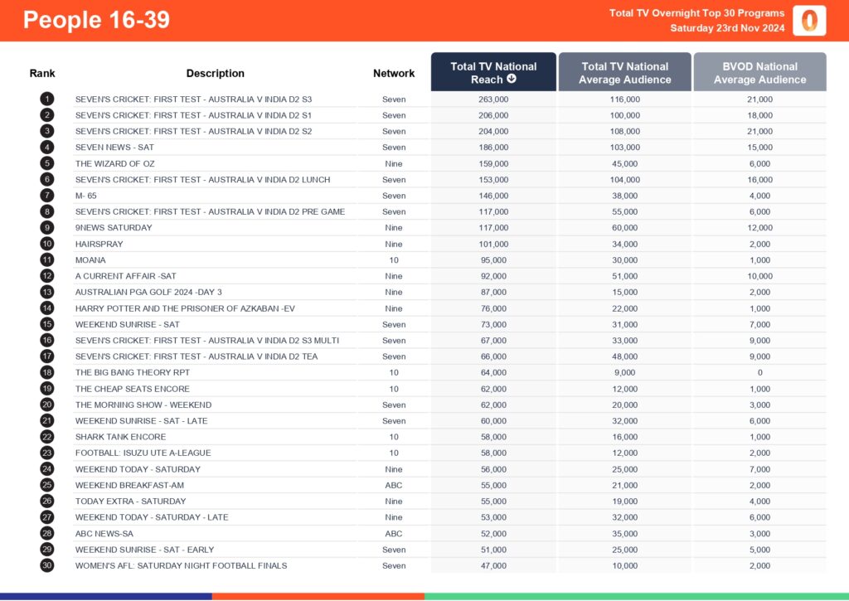
Task: Click the People 16-39 page title
Action: (96, 20)
